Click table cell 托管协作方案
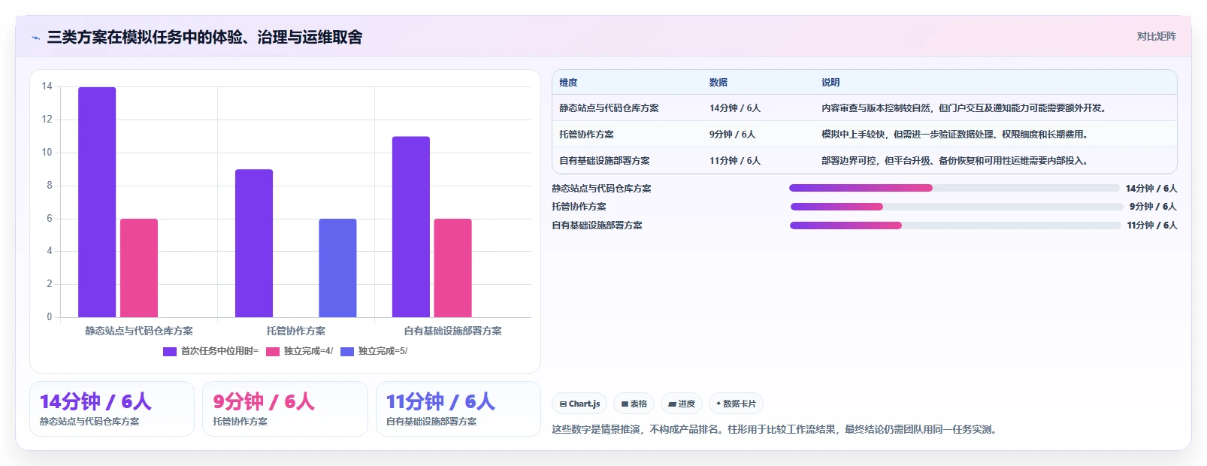This screenshot has height=466, width=1207. (x=586, y=135)
